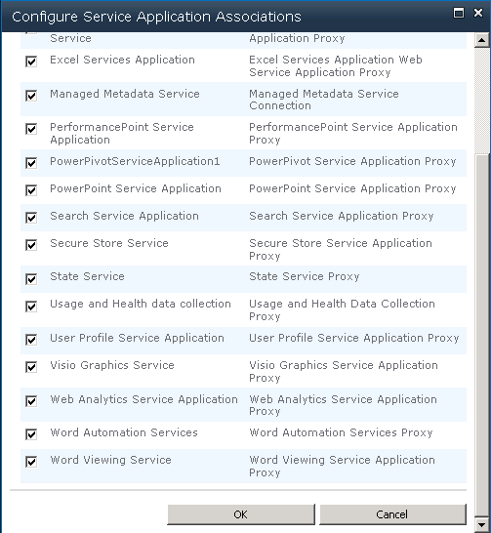This screenshot has height=533, width=491.
Task: Click the Usage and Health data collection label
Action: click(141, 304)
